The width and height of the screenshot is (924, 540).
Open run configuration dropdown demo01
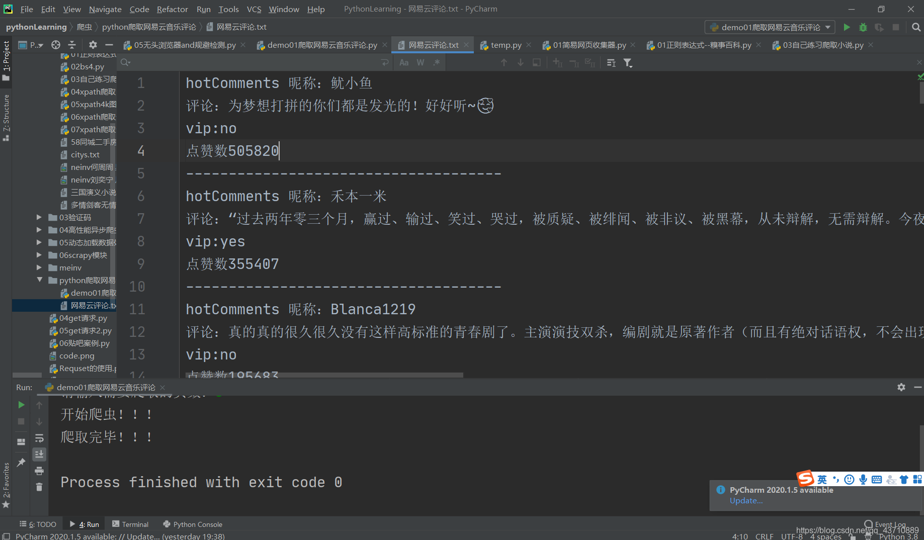pyautogui.click(x=770, y=27)
